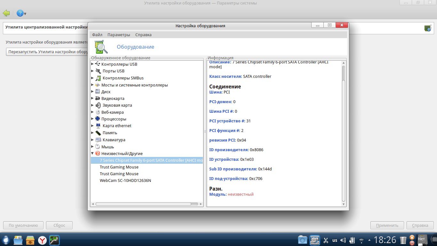Click the battery icon in the system tray
Image resolution: width=437 pixels, height=246 pixels.
pyautogui.click(x=352, y=240)
